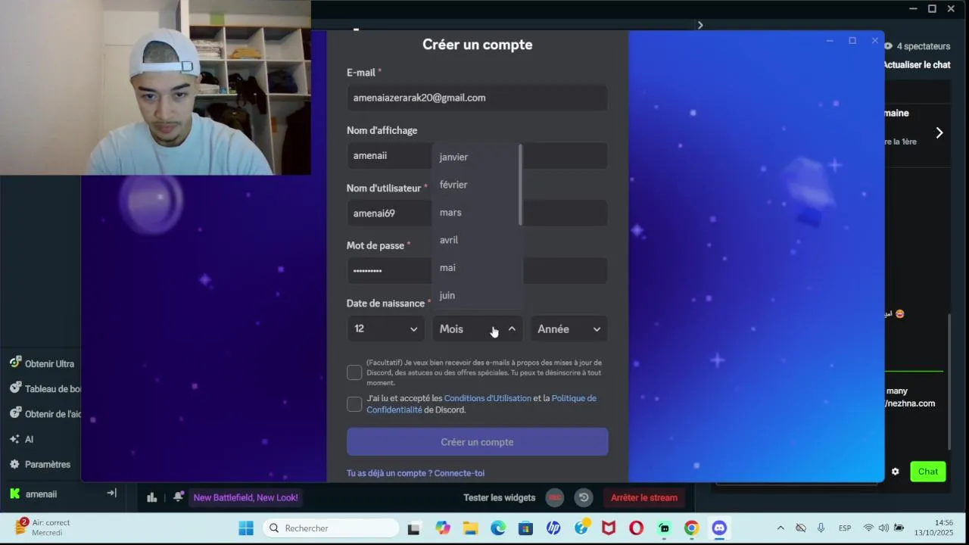The image size is (969, 545).
Task: Click the small chevron above Discord window
Action: coord(700,25)
